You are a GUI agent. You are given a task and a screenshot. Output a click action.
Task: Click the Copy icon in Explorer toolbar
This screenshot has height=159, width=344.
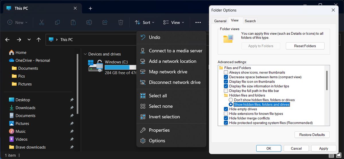coord(57,22)
